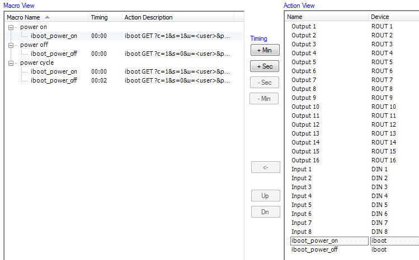
Task: Select Output 16 in Action View
Action: point(305,160)
